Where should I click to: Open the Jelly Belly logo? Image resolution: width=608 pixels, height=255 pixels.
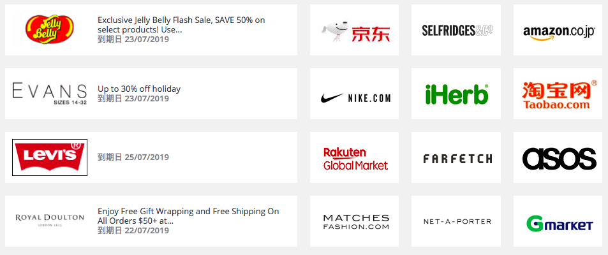pyautogui.click(x=50, y=29)
